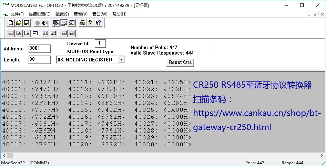
Task: Save with the floppy disk icon
Action: click(27, 23)
